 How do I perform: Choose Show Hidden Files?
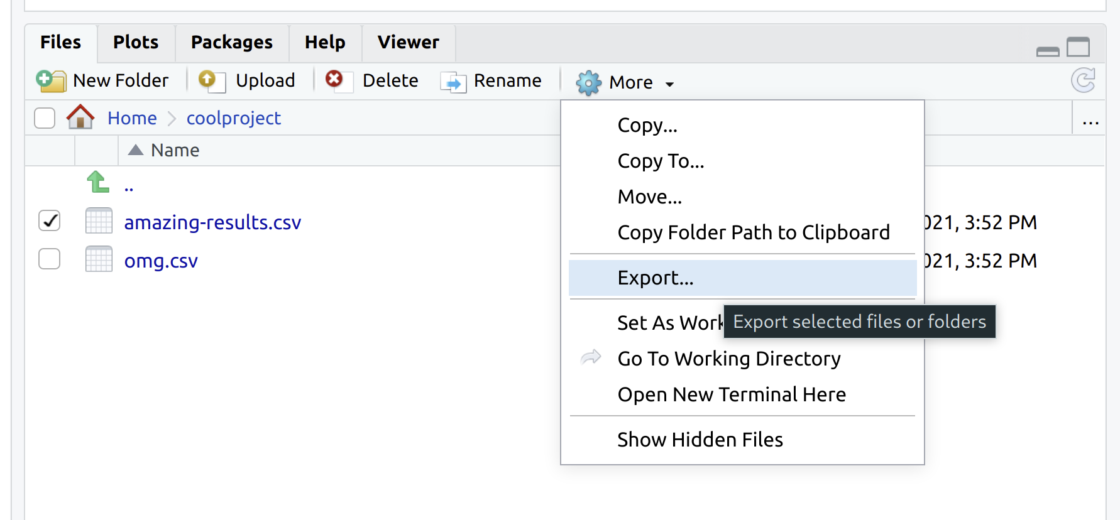(x=742, y=439)
